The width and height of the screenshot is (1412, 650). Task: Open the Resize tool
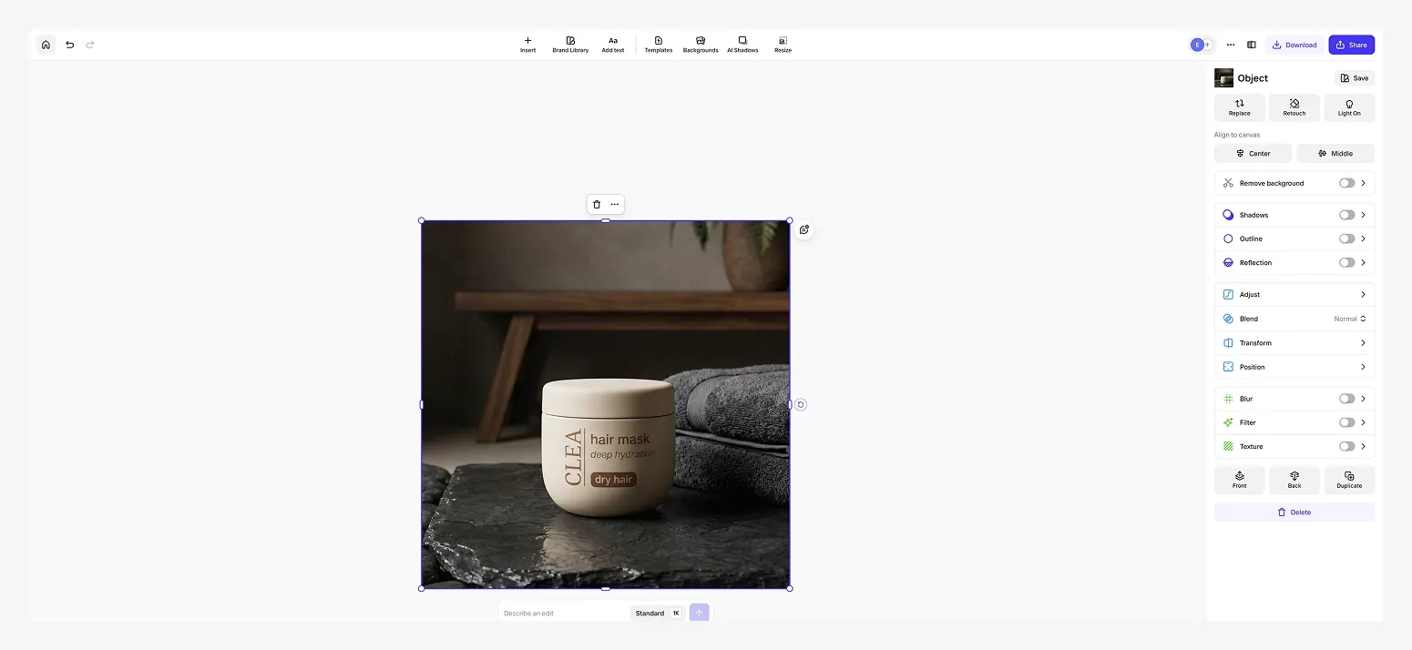tap(783, 45)
